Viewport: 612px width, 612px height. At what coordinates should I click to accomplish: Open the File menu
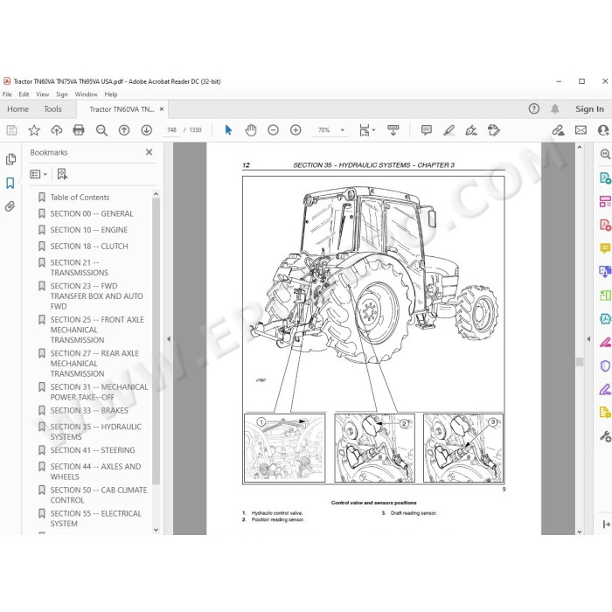click(x=7, y=94)
